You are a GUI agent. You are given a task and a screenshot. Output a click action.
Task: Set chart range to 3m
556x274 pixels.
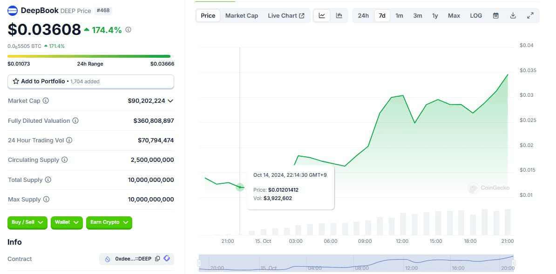point(418,16)
